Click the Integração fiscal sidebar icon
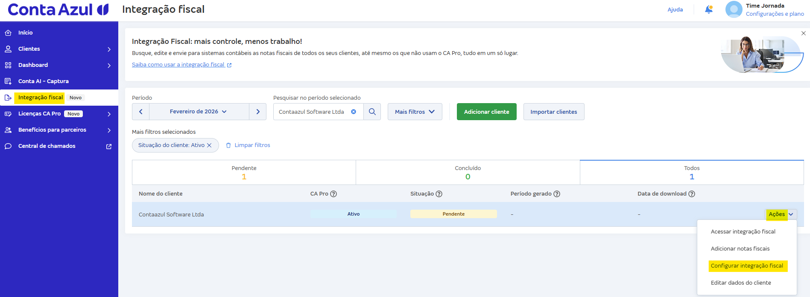Screen dimensions: 810x297 8,98
